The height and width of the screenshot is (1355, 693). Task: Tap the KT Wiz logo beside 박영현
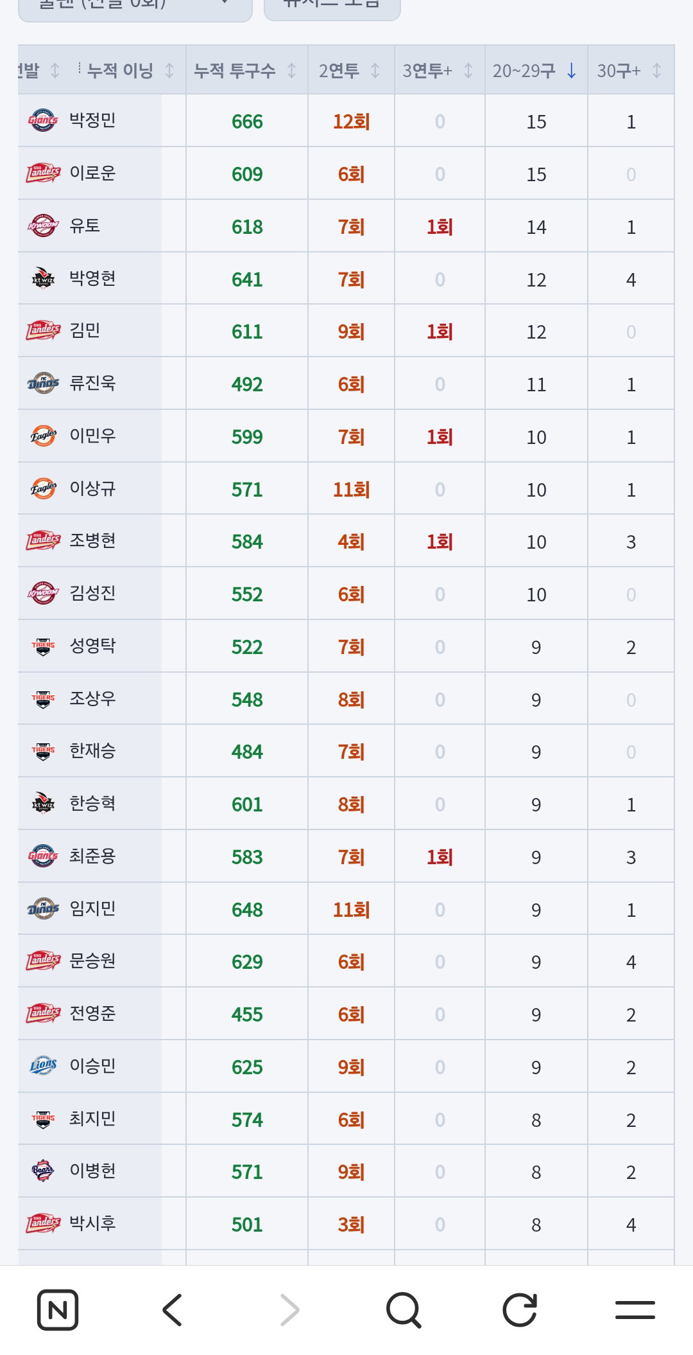click(43, 278)
